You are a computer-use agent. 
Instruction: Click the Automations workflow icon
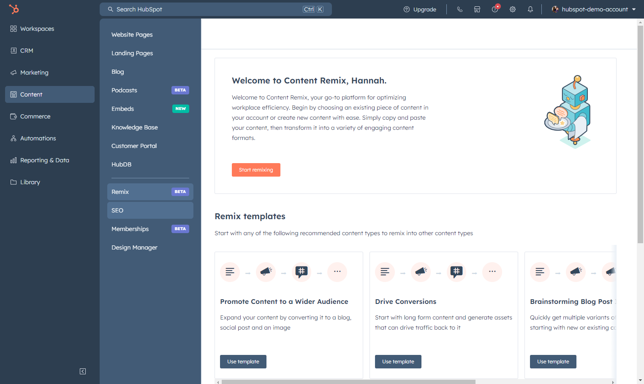click(x=14, y=138)
